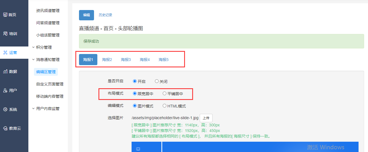Open 移动端内容管理 in the submenu
368x152 pixels.
[x=50, y=96]
